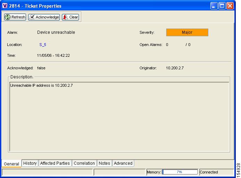
Task: Click the time value 11/05/06 - 16:42:22
Action: [53, 55]
